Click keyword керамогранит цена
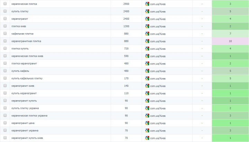Viewport: 249px width, 142px height. pyautogui.click(x=23, y=123)
